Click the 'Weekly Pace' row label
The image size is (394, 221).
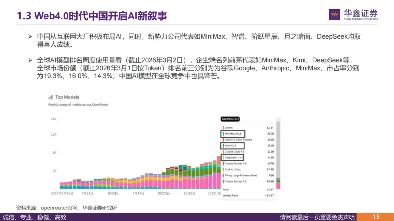coord(230,196)
